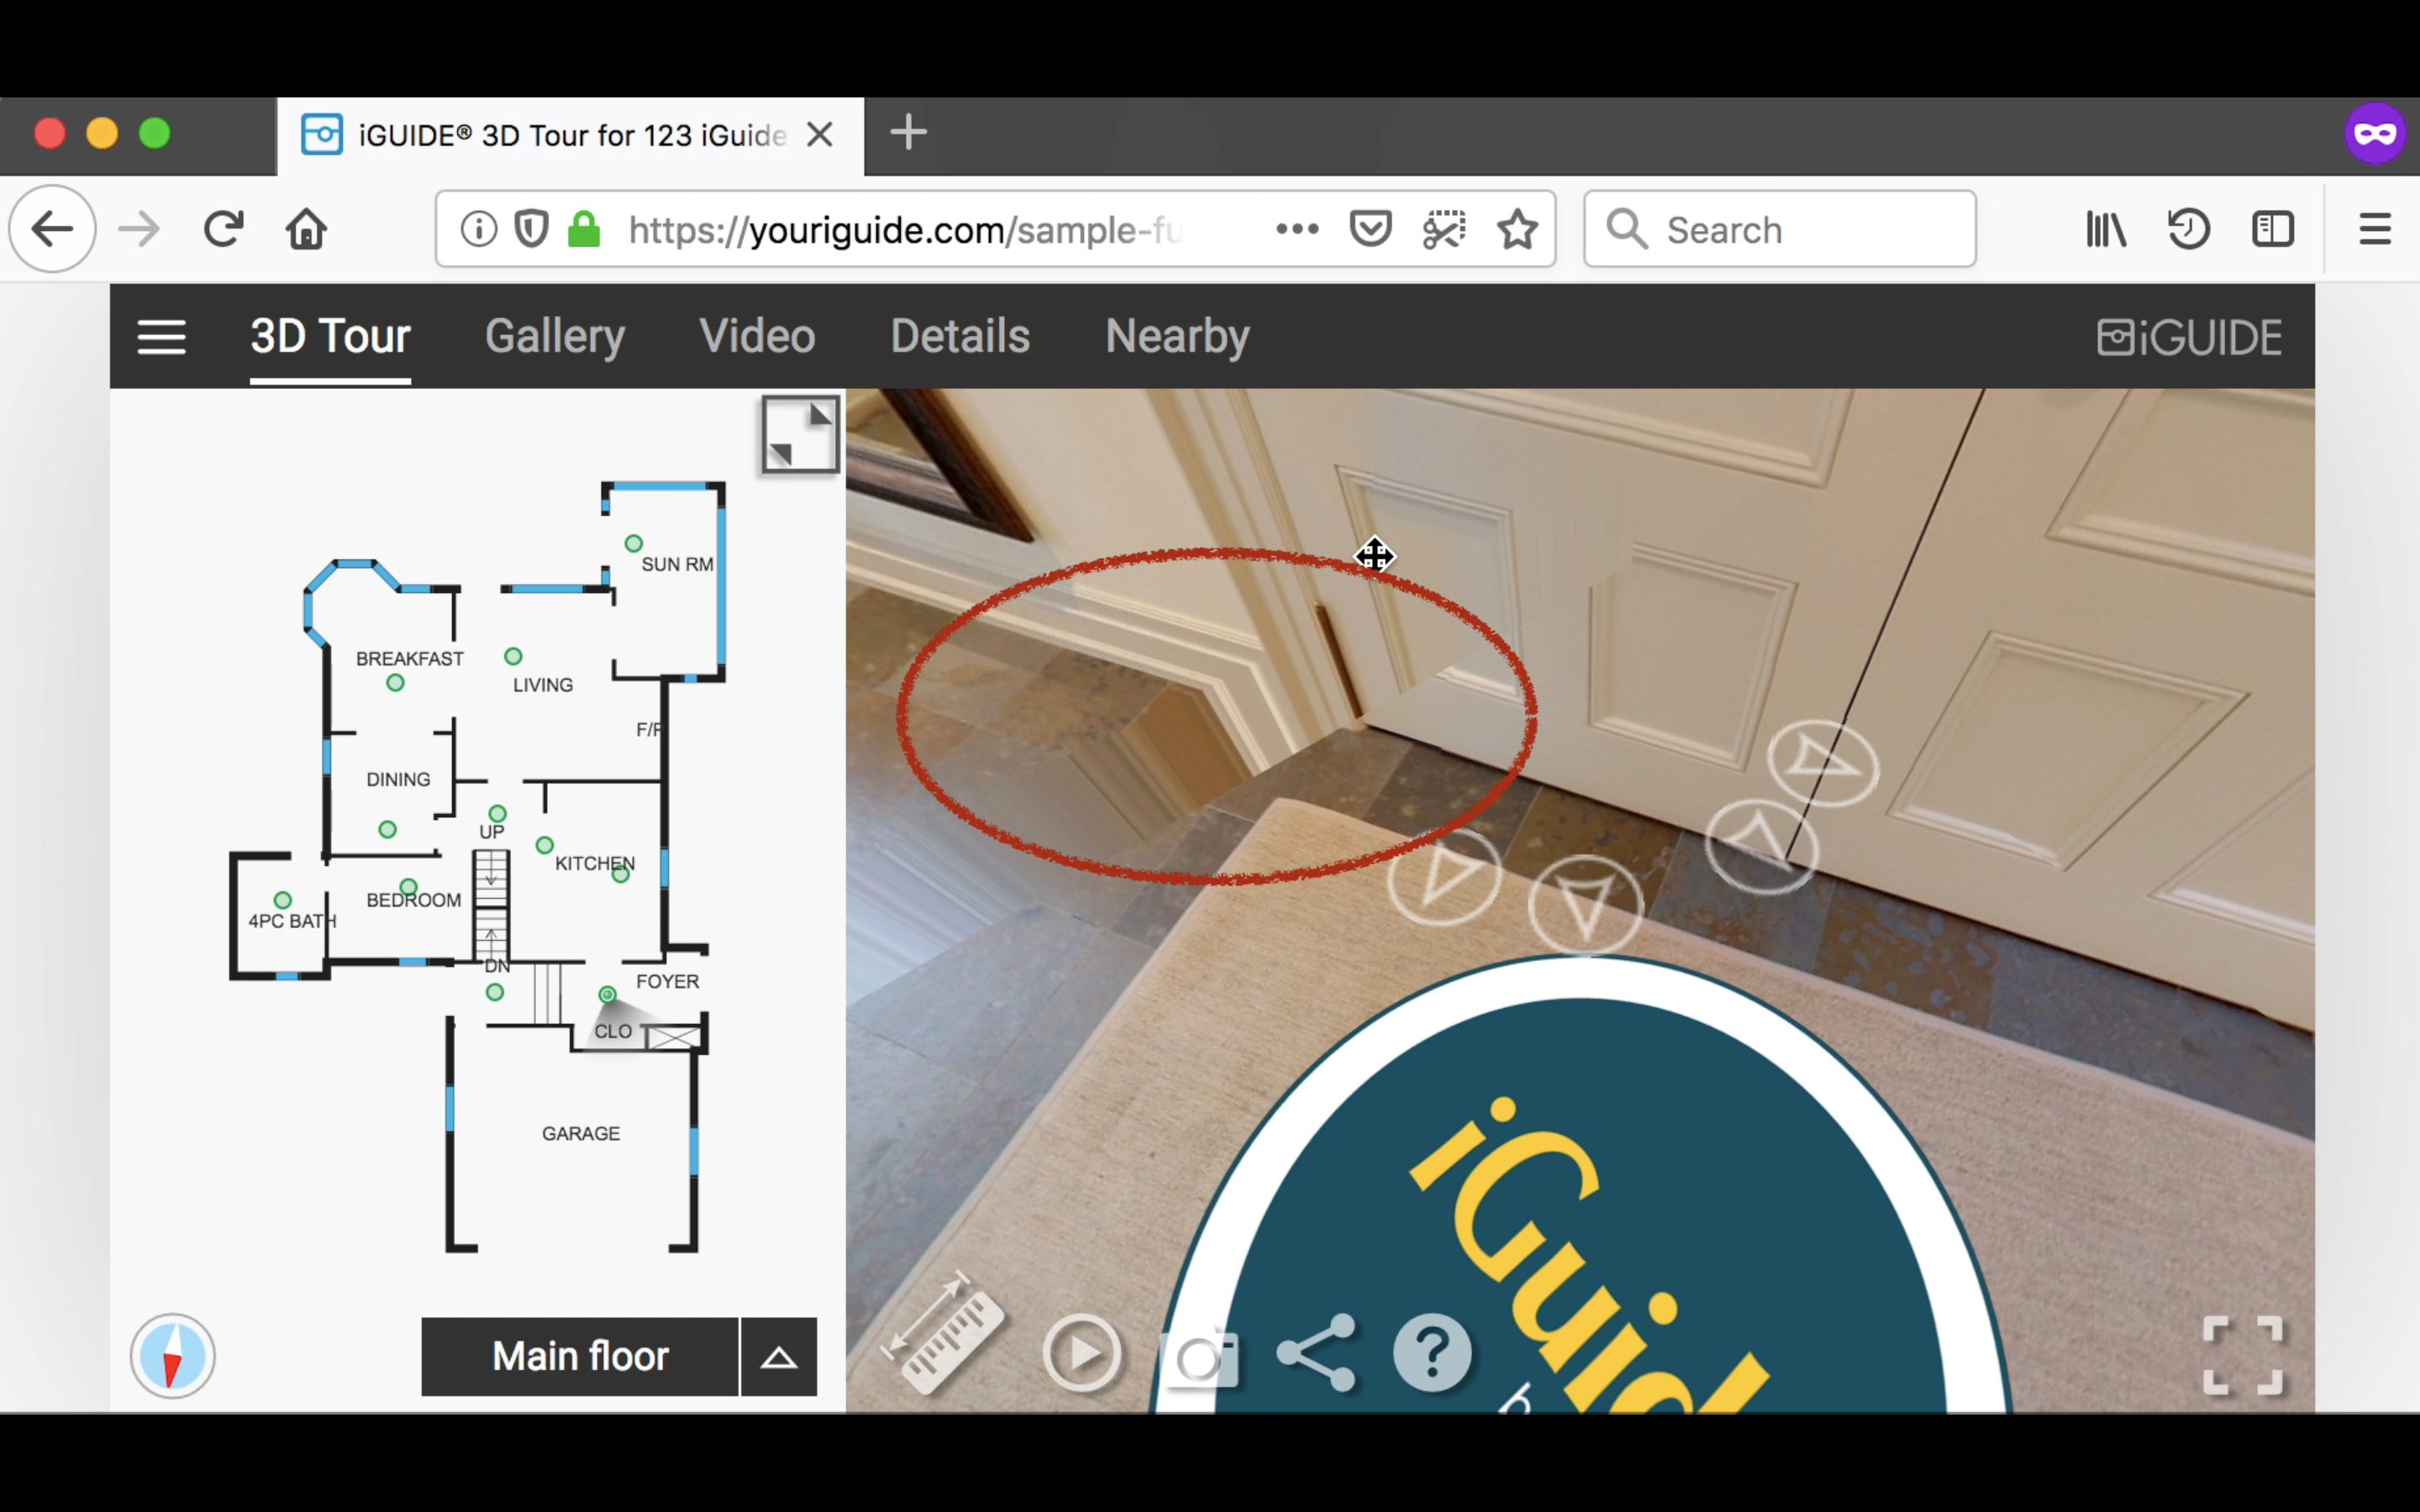Switch to the Nearby tab
The height and width of the screenshot is (1512, 2420).
pyautogui.click(x=1177, y=336)
